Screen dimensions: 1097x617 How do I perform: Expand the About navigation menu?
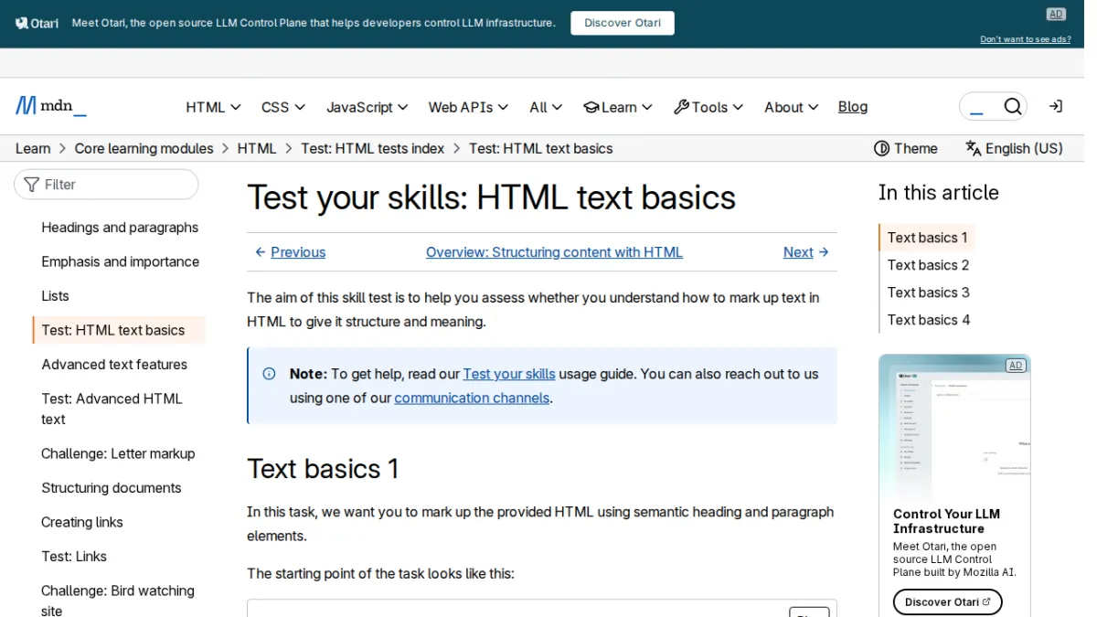(x=792, y=107)
